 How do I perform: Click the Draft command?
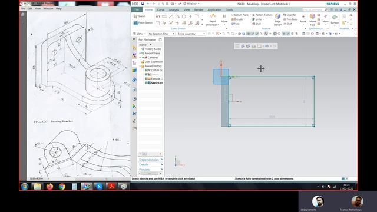pos(288,24)
